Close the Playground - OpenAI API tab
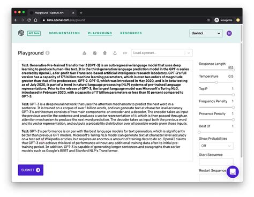 click(x=73, y=13)
